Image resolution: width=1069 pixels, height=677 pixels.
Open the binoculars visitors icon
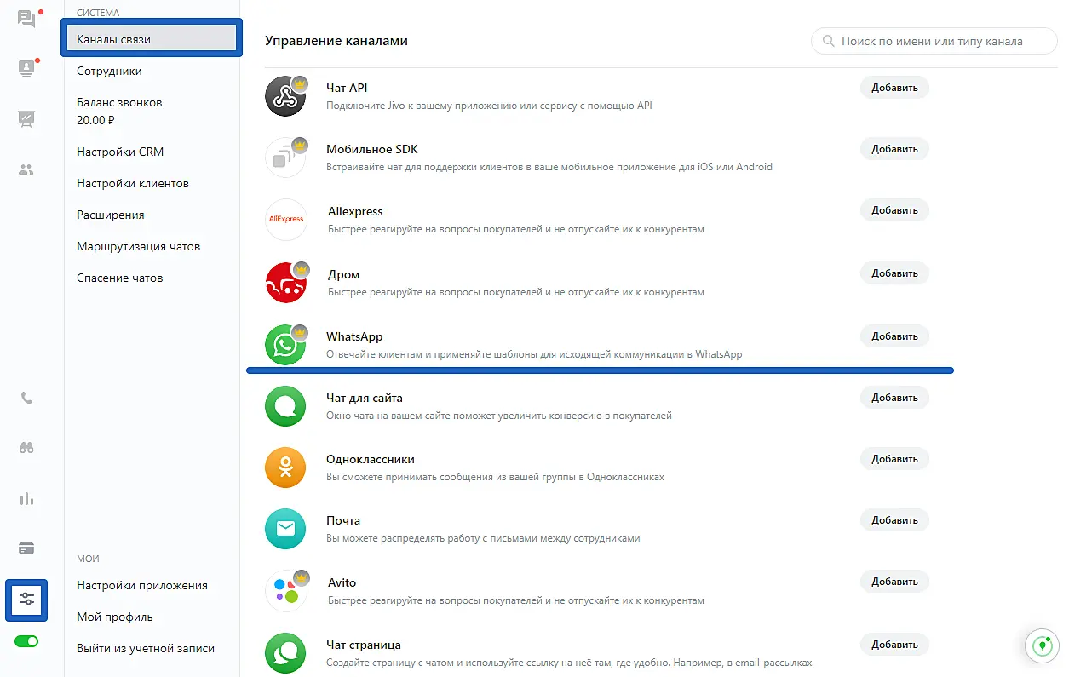tap(27, 448)
